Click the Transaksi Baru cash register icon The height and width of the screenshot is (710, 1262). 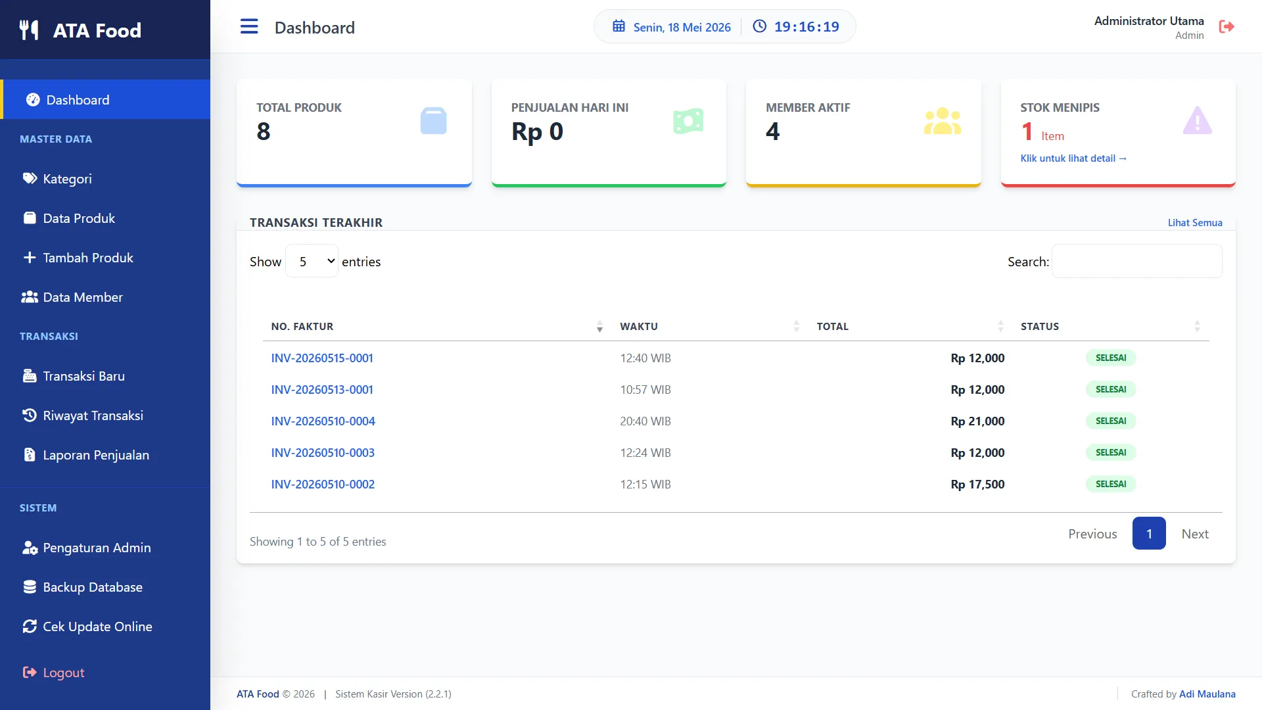click(30, 376)
